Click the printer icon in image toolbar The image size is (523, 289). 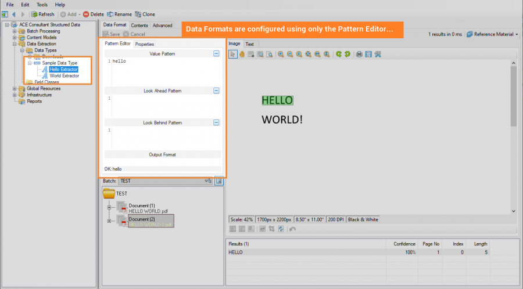click(359, 55)
